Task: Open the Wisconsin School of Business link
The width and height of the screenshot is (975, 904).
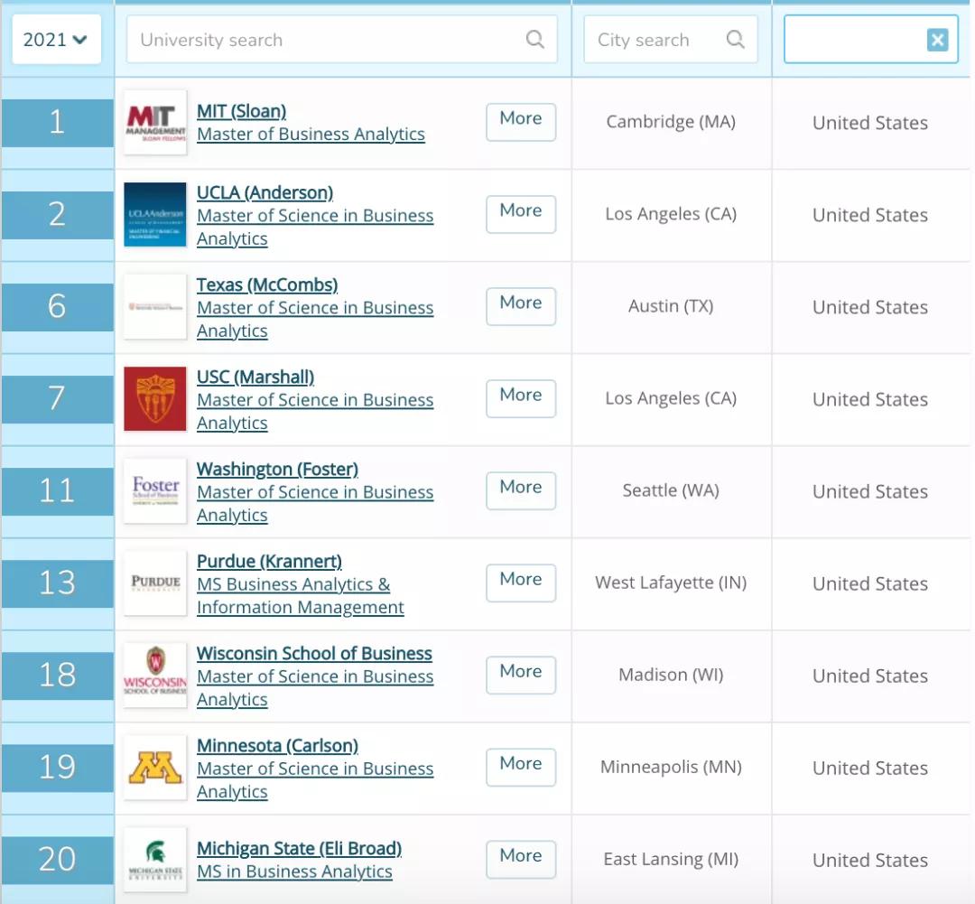Action: [x=315, y=653]
